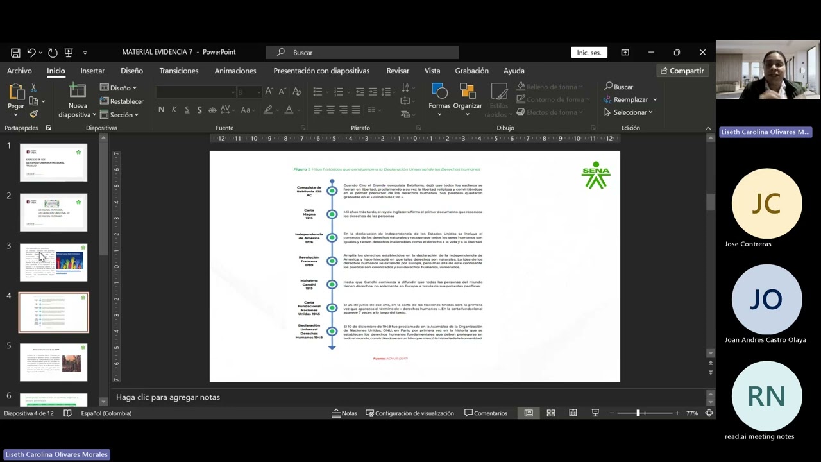Image resolution: width=821 pixels, height=462 pixels.
Task: Open the Diseño slide layout dropdown
Action: pyautogui.click(x=119, y=88)
